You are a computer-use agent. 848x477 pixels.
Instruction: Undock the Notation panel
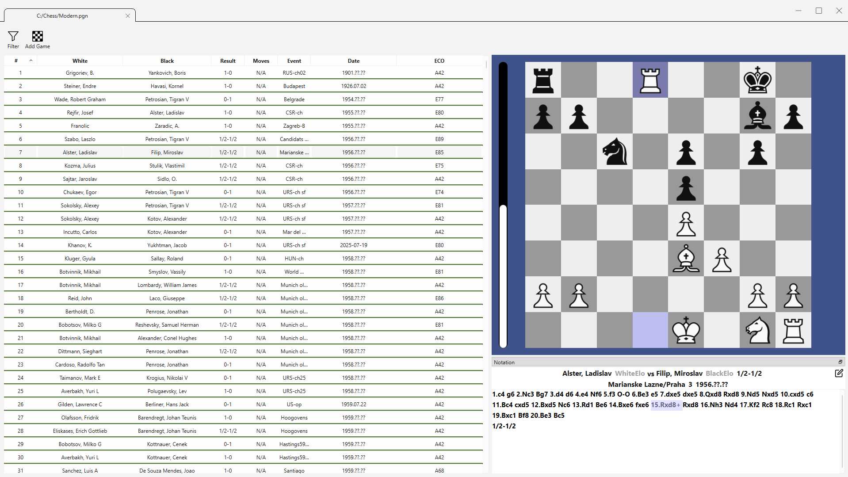(x=840, y=362)
